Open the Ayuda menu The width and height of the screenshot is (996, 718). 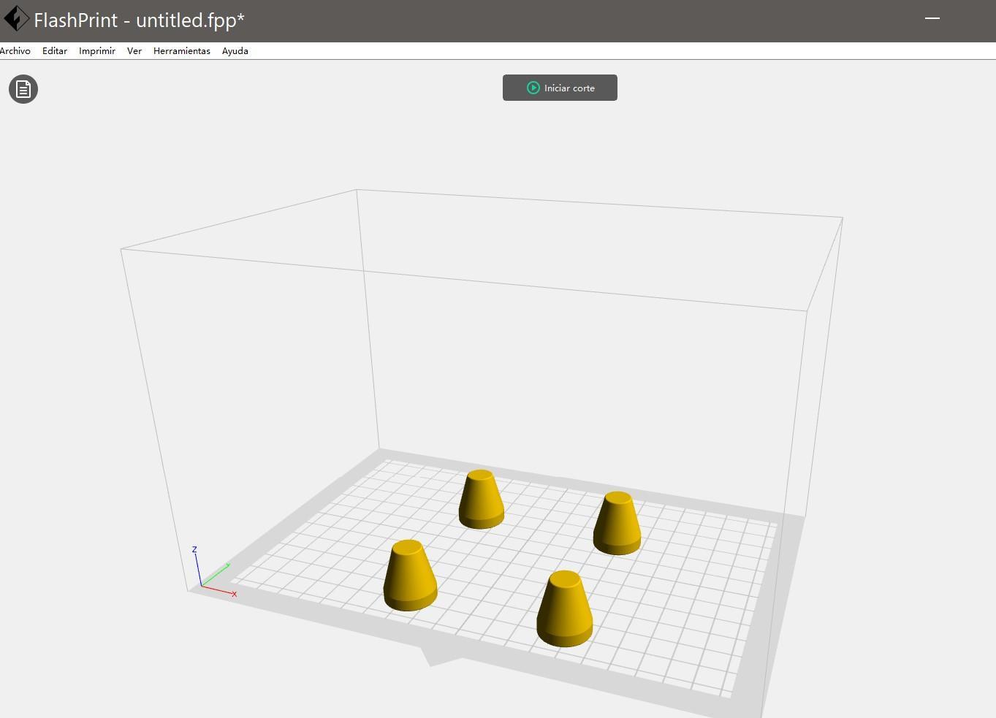(x=235, y=51)
